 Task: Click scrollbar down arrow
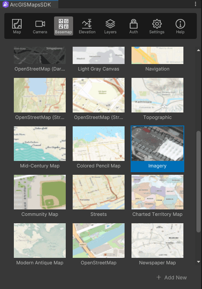point(199,262)
